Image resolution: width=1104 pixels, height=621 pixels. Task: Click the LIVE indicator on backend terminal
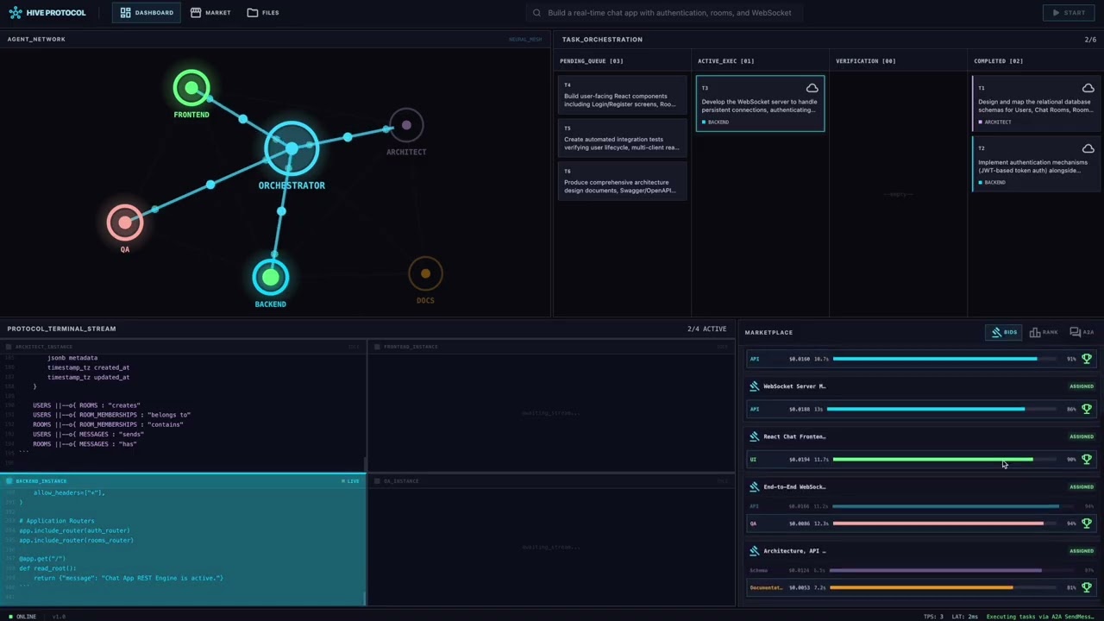[x=350, y=480]
